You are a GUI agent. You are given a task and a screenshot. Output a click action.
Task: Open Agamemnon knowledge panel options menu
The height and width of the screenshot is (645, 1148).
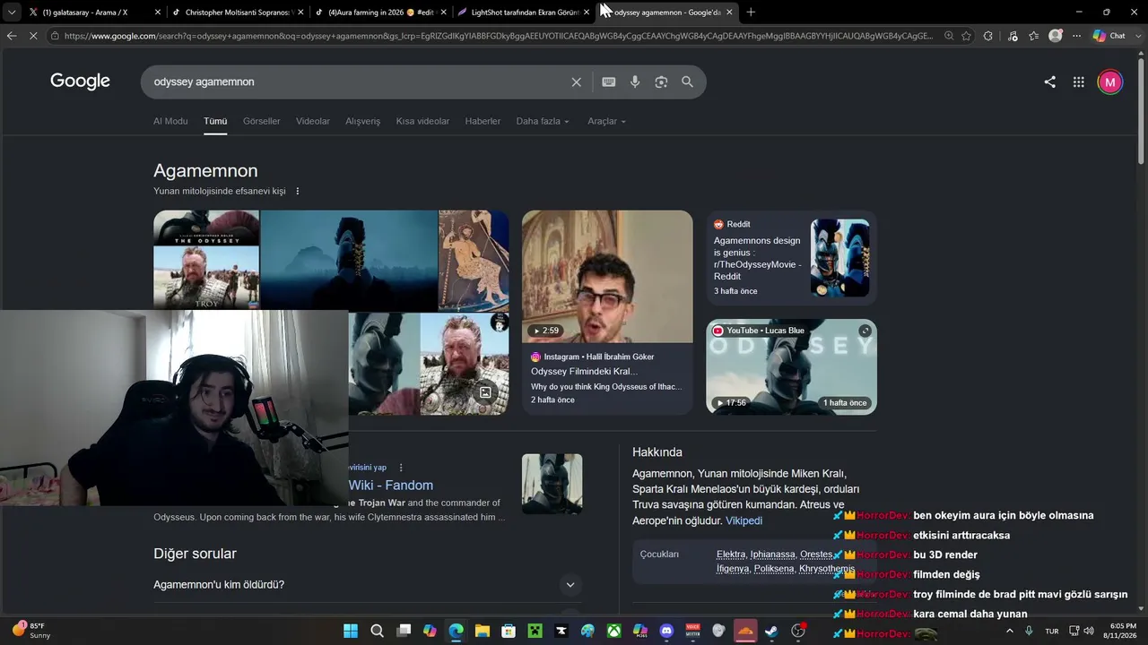(x=298, y=191)
